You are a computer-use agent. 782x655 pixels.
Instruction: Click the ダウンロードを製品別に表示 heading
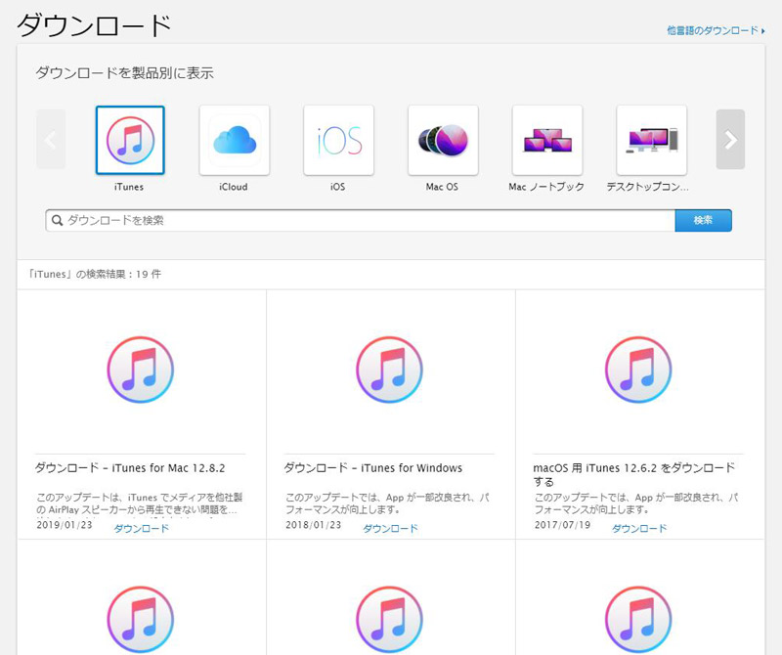click(125, 73)
